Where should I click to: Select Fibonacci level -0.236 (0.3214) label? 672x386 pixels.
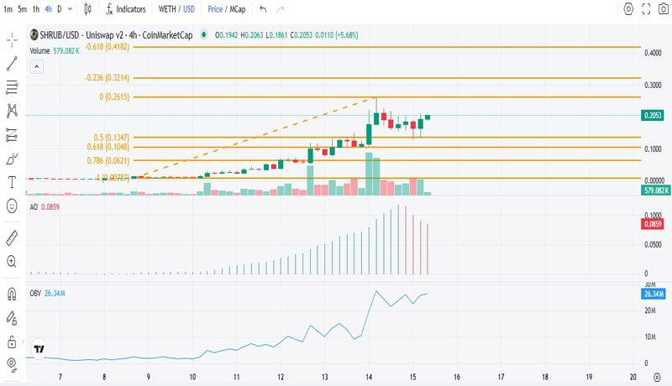point(108,78)
